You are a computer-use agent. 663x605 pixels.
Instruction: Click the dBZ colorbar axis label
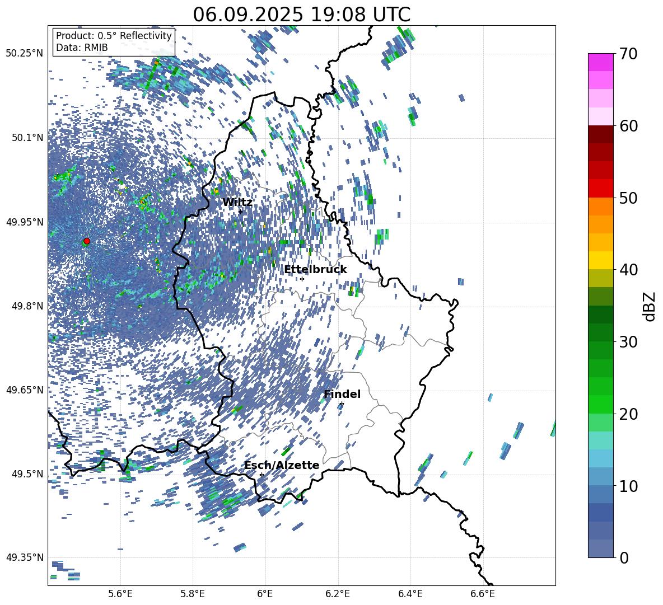650,306
